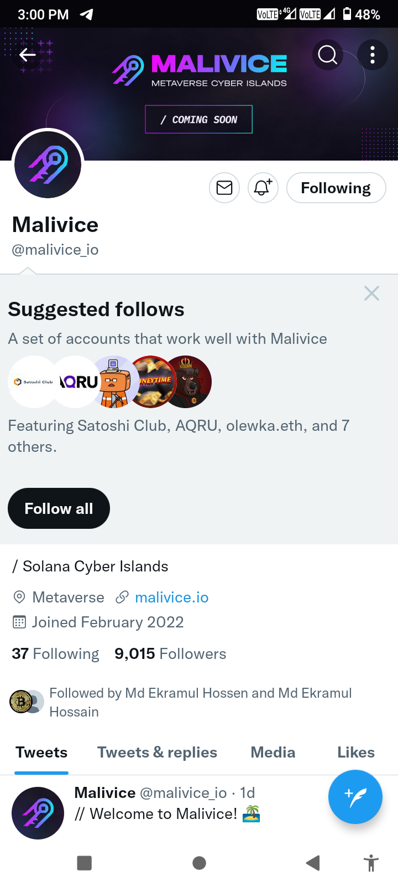Viewport: 398px width, 886px height.
Task: Tap the accessibility shortcut icon
Action: (x=371, y=863)
